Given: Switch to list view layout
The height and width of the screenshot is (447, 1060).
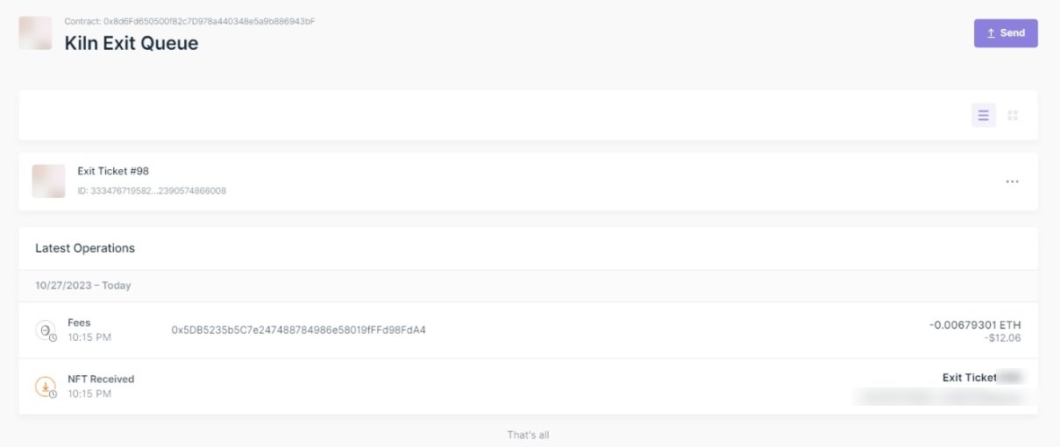Looking at the screenshot, I should click(x=984, y=116).
